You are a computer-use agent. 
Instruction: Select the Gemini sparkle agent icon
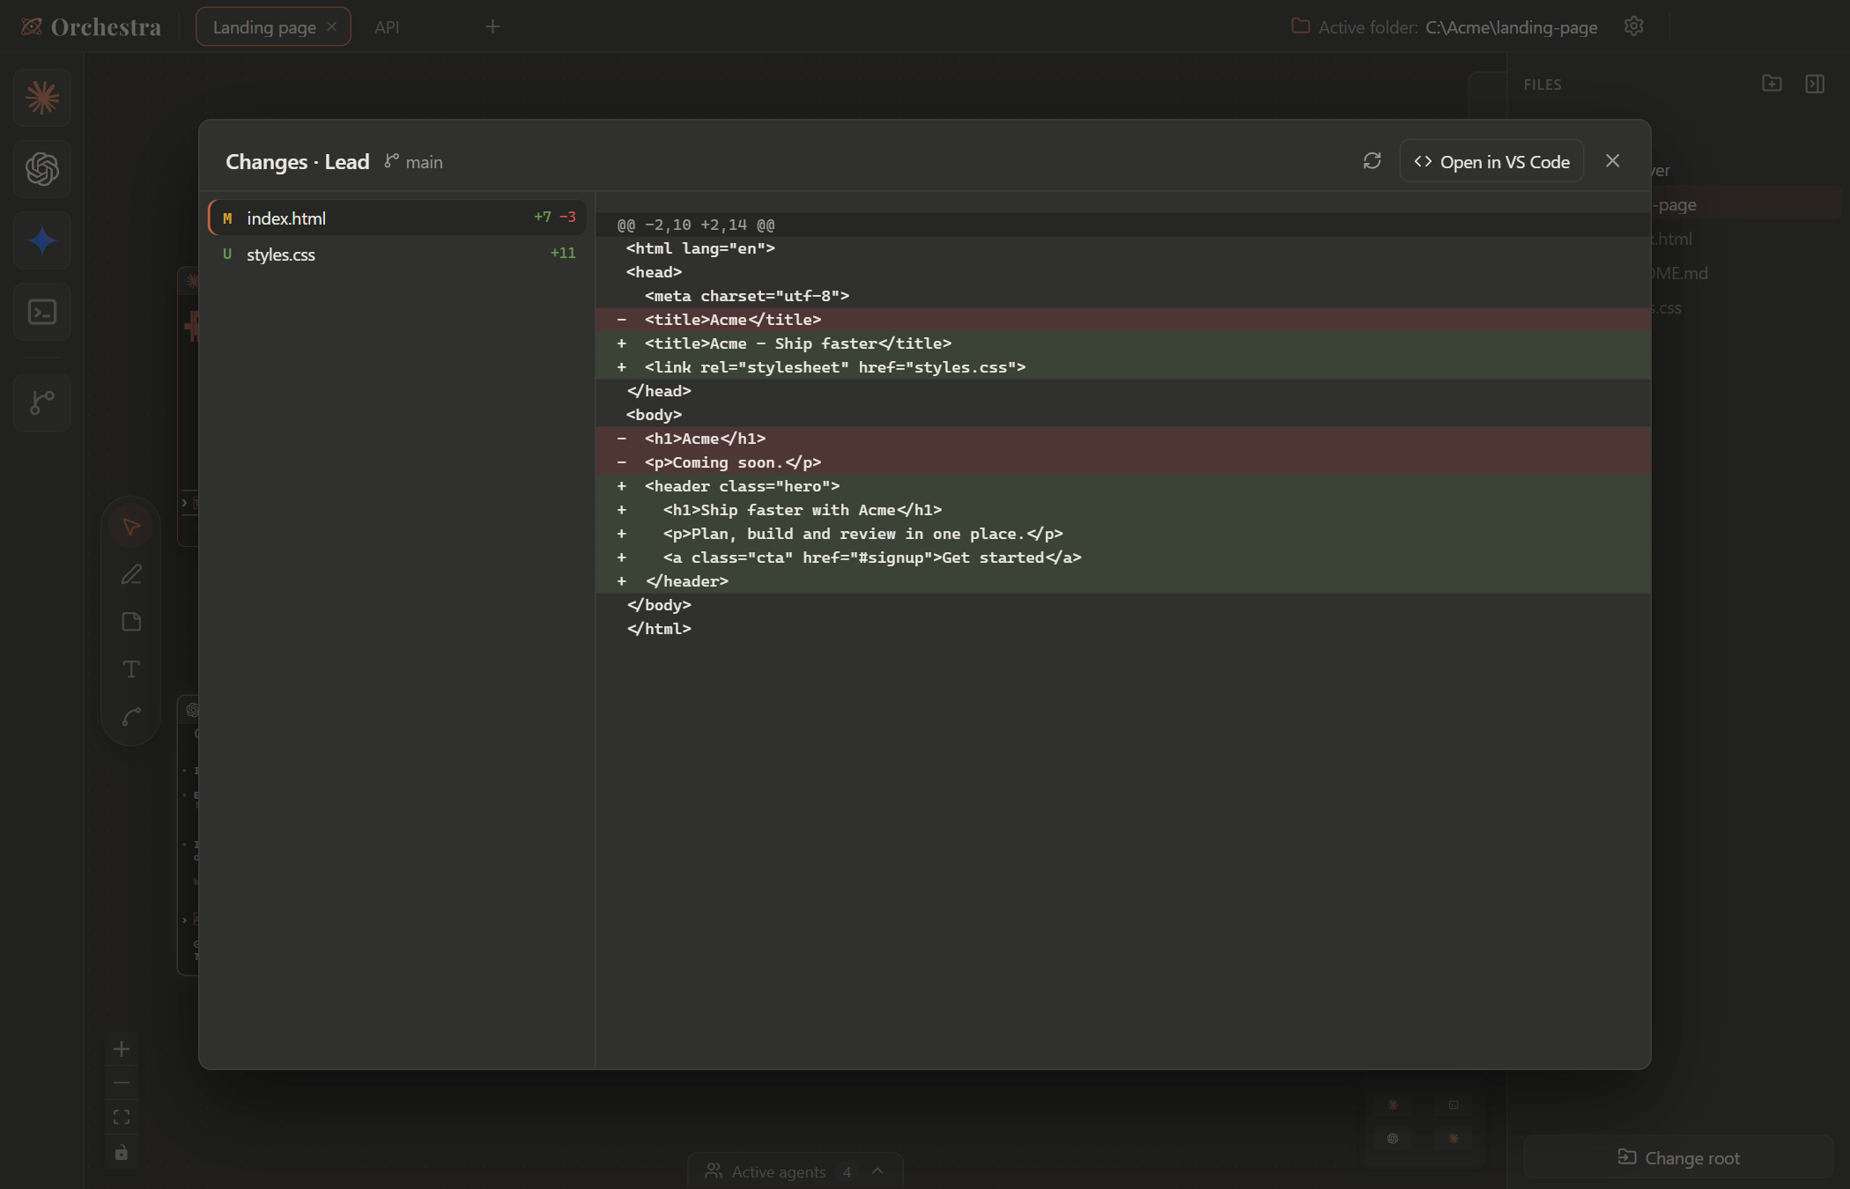click(x=42, y=240)
